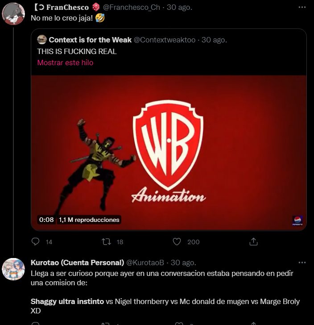Click "Mostrar este hilo" link
Image resolution: width=314 pixels, height=325 pixels.
click(65, 63)
